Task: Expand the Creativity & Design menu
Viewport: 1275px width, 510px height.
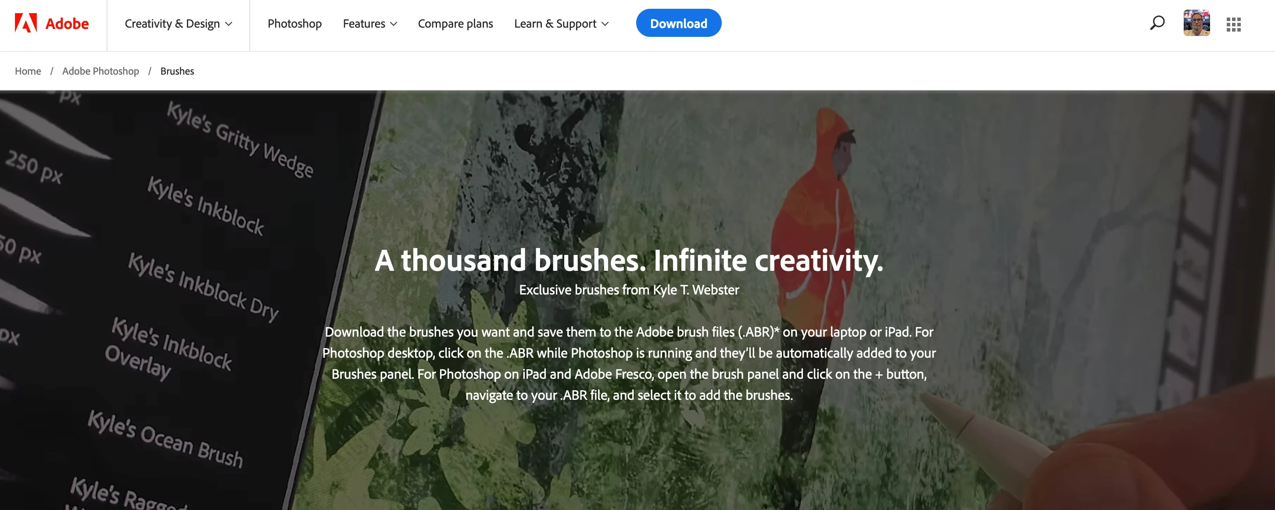Action: pyautogui.click(x=178, y=24)
